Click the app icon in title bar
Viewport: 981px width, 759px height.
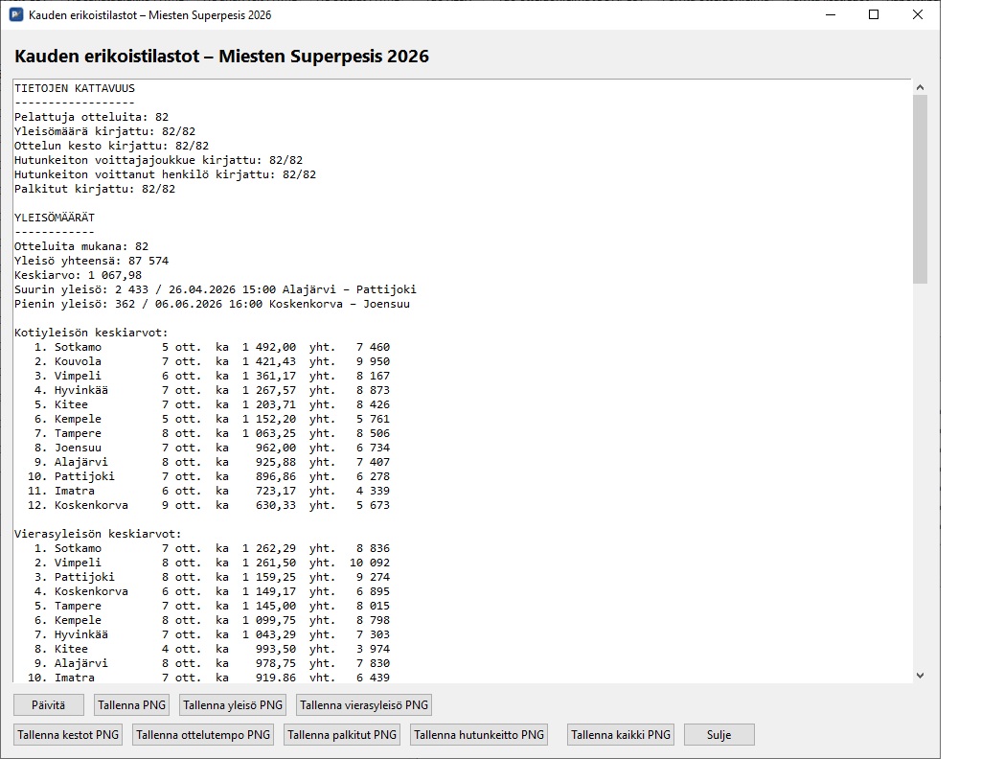16,14
